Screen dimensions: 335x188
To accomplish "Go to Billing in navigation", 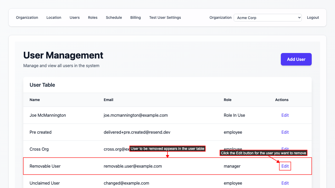I will (x=136, y=17).
